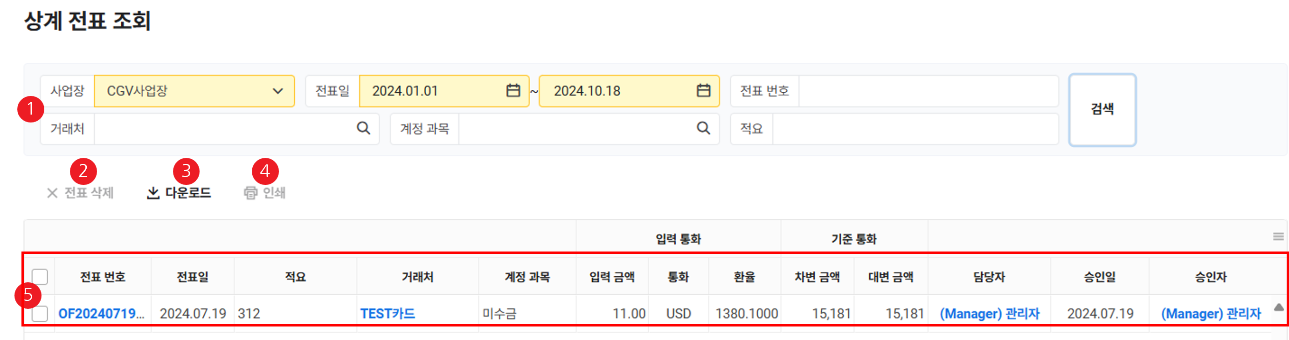Check the OF20240719 row checkbox
The width and height of the screenshot is (1289, 340).
(40, 313)
